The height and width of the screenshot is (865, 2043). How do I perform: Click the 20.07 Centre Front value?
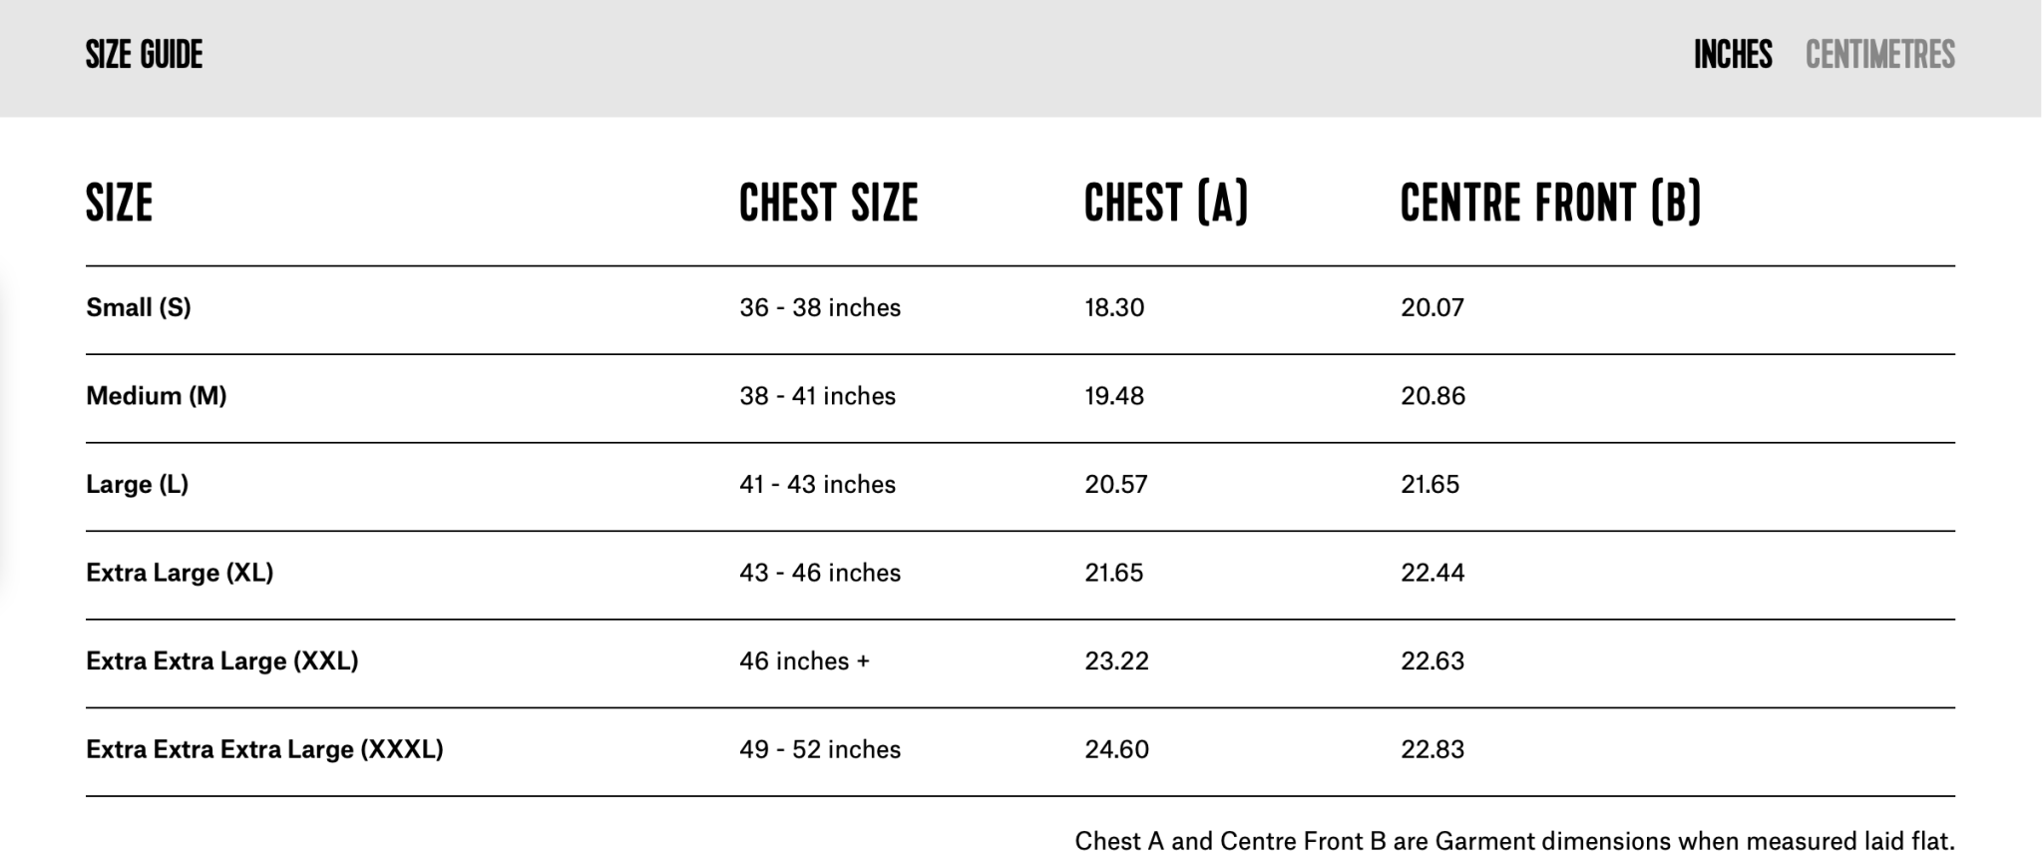pos(1431,307)
